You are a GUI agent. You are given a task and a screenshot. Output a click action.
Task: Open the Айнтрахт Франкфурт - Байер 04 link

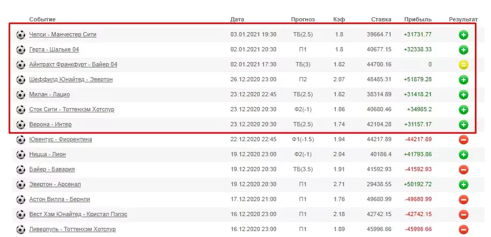pos(74,64)
